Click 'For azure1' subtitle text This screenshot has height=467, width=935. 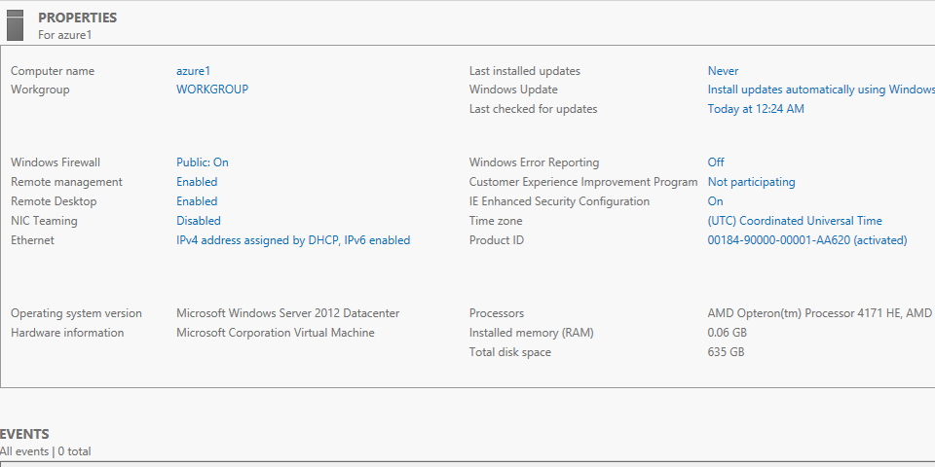point(65,35)
